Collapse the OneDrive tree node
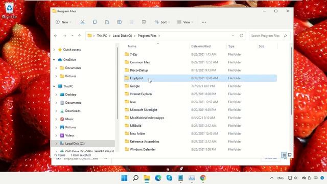327x184 pixels. (x=54, y=60)
